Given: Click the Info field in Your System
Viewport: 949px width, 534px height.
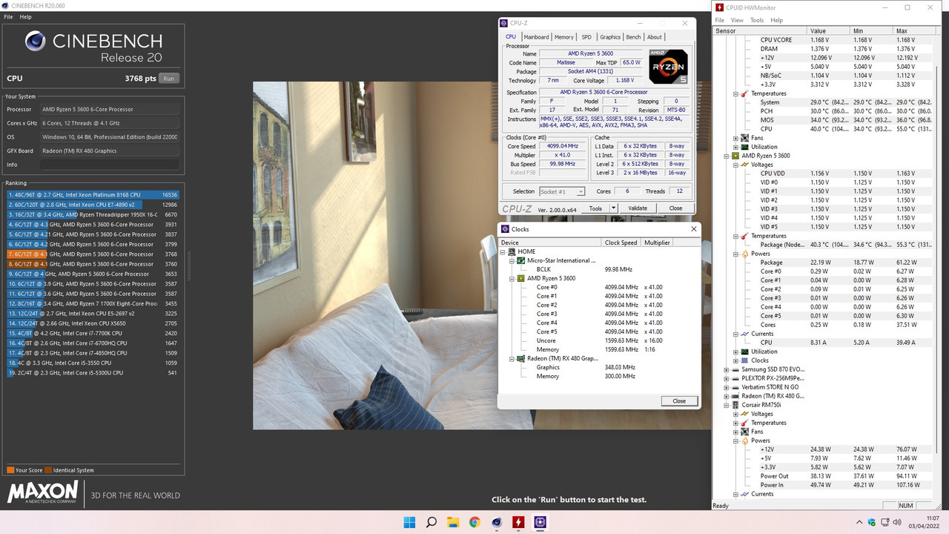Looking at the screenshot, I should (110, 165).
